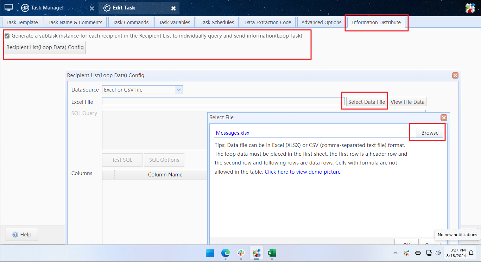This screenshot has height=262, width=481.
Task: Click the monitor icon in the top bar
Action: (x=8, y=8)
